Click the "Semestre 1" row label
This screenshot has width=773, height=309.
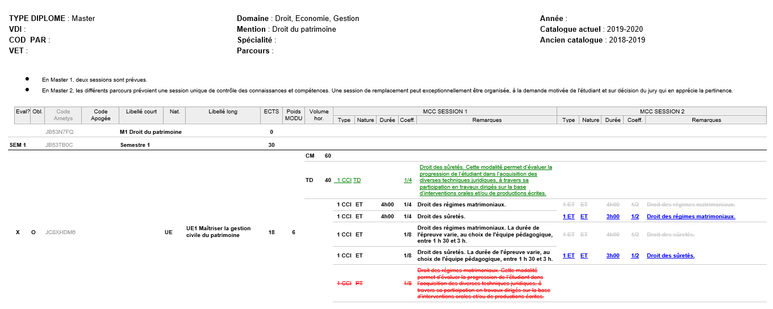136,145
